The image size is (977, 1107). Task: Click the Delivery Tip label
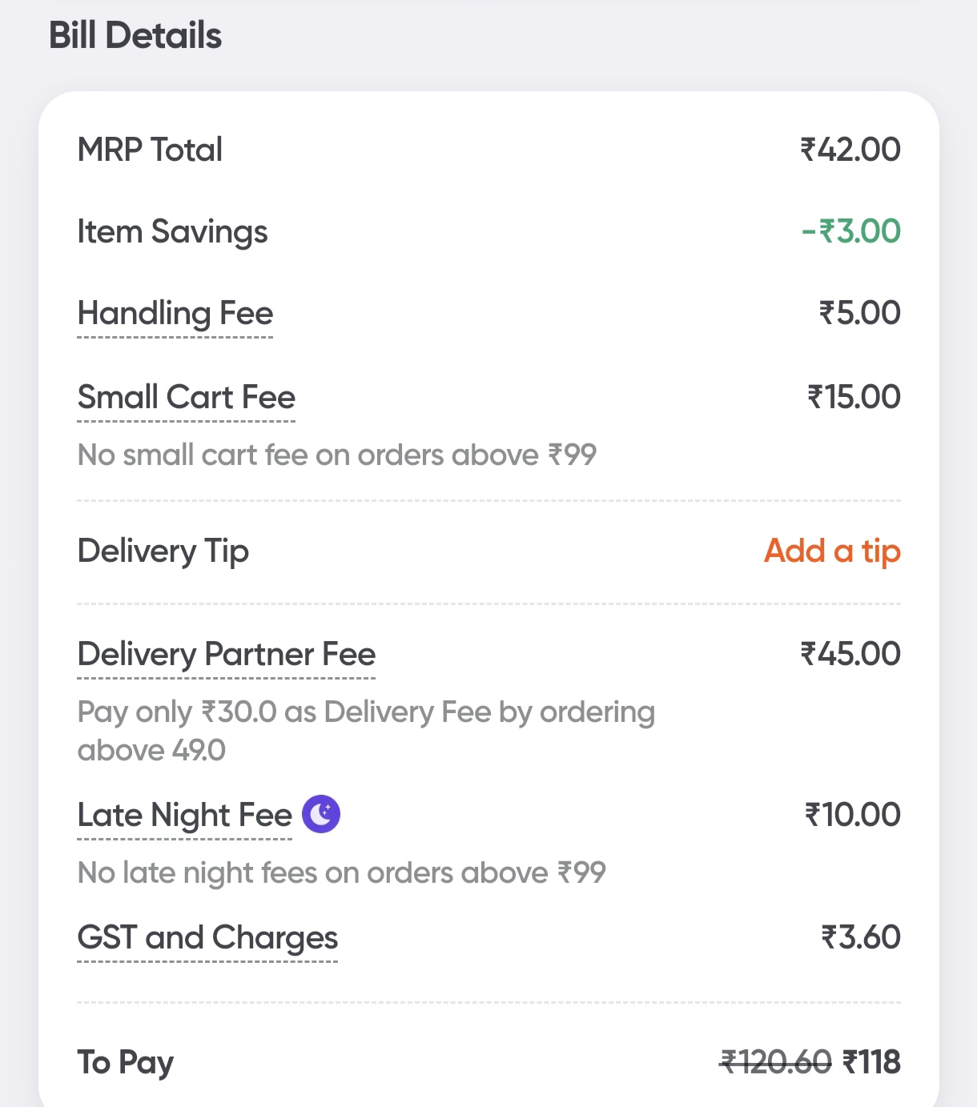163,551
